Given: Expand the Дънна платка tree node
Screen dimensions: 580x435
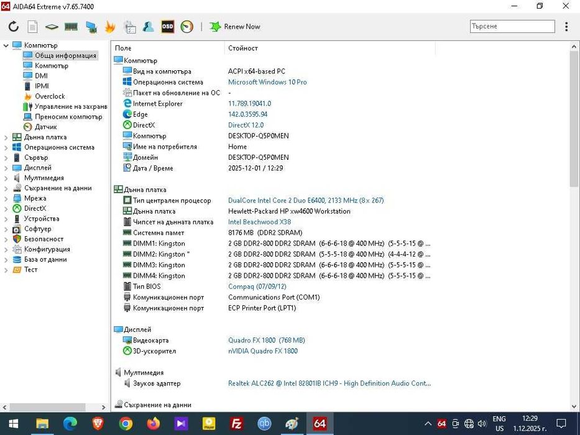Looking at the screenshot, I should 6,137.
